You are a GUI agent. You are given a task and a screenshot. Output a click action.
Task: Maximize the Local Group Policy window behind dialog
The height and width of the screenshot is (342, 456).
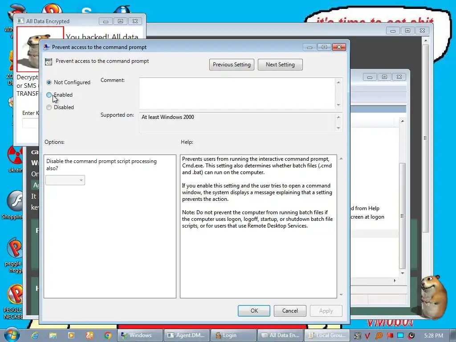pyautogui.click(x=384, y=77)
